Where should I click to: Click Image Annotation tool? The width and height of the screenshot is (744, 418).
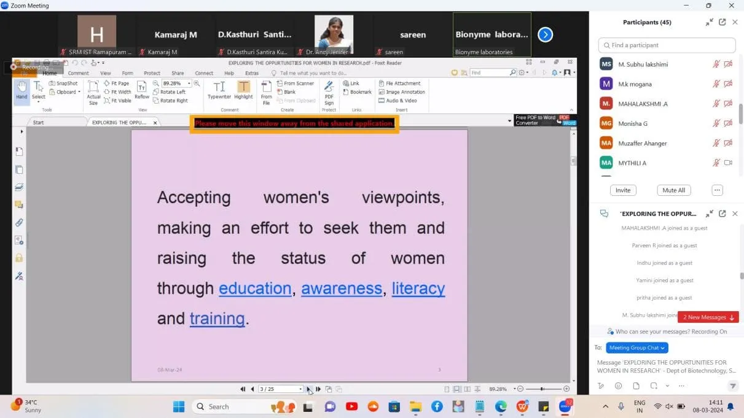coord(402,92)
